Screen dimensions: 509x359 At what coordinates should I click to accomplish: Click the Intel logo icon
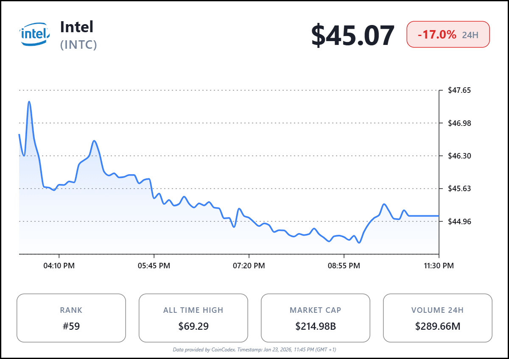point(34,34)
